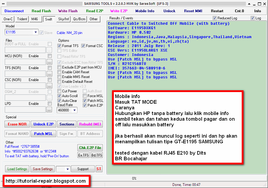Click Cnt.0 in toolbar

239,11
